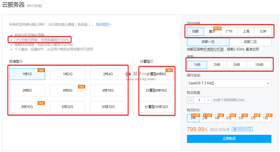Select 10MB bandwidth option

click(259, 65)
